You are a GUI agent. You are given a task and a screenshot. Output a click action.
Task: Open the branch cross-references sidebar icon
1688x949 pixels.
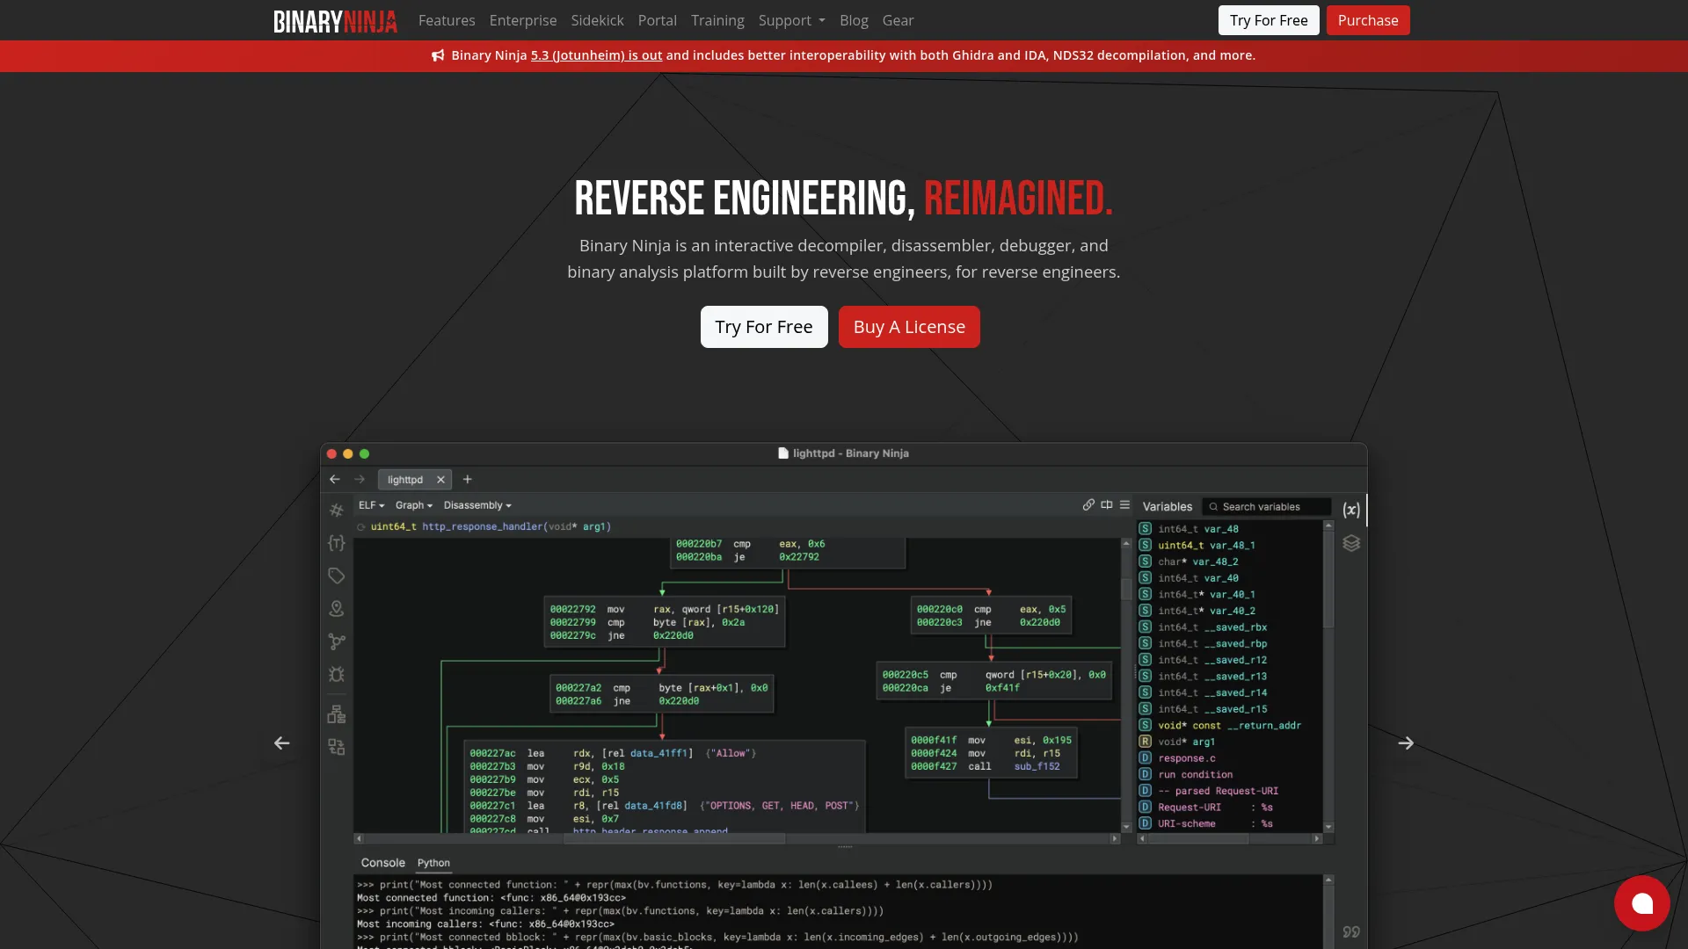click(x=337, y=642)
